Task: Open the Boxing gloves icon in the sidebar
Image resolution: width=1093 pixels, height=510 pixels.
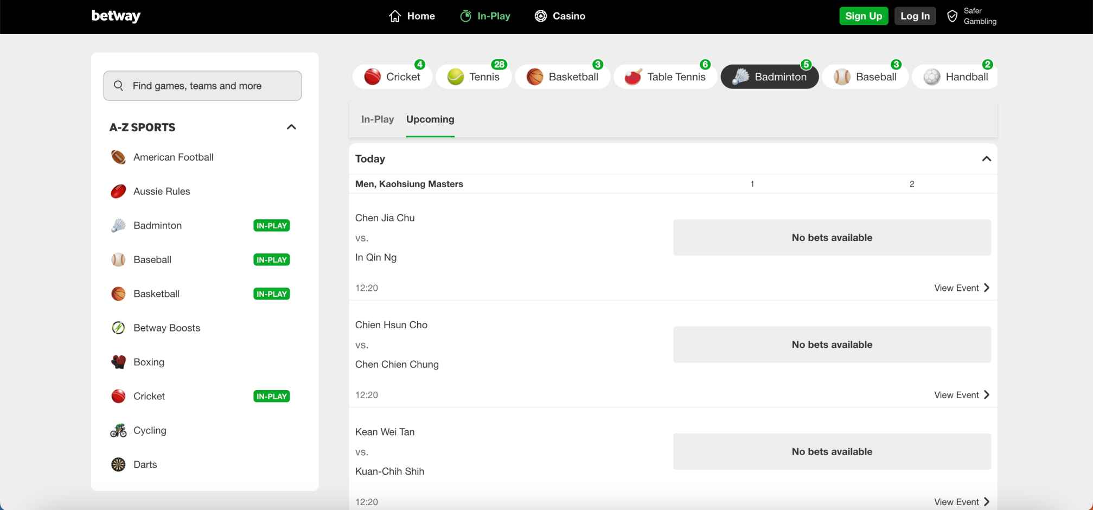Action: (118, 362)
